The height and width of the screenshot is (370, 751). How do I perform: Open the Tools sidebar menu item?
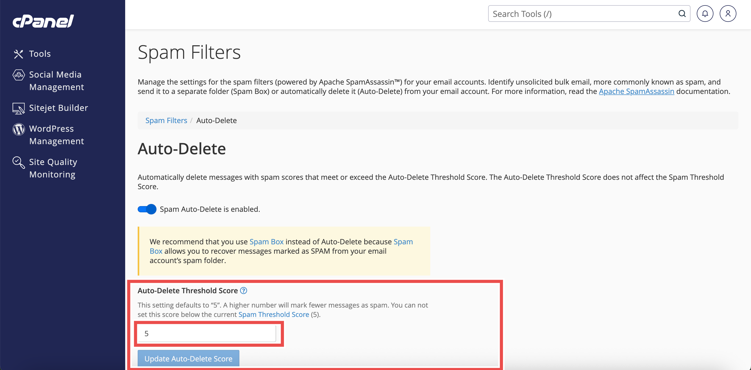40,54
